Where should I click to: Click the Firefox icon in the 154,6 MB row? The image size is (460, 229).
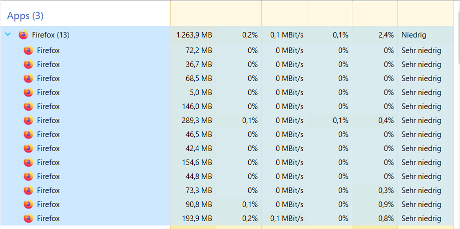pos(28,162)
